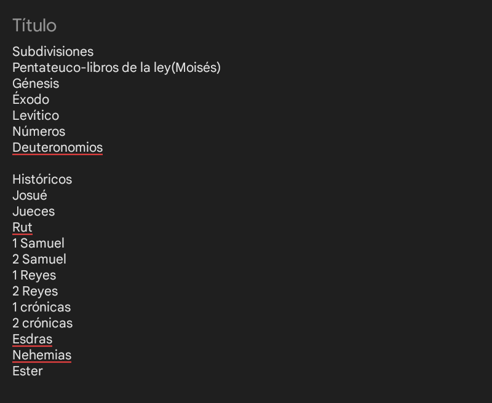Click the Ester line

28,371
